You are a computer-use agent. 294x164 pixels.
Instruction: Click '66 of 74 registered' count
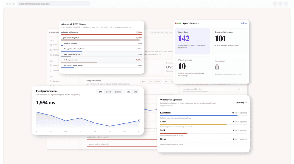pos(239,113)
